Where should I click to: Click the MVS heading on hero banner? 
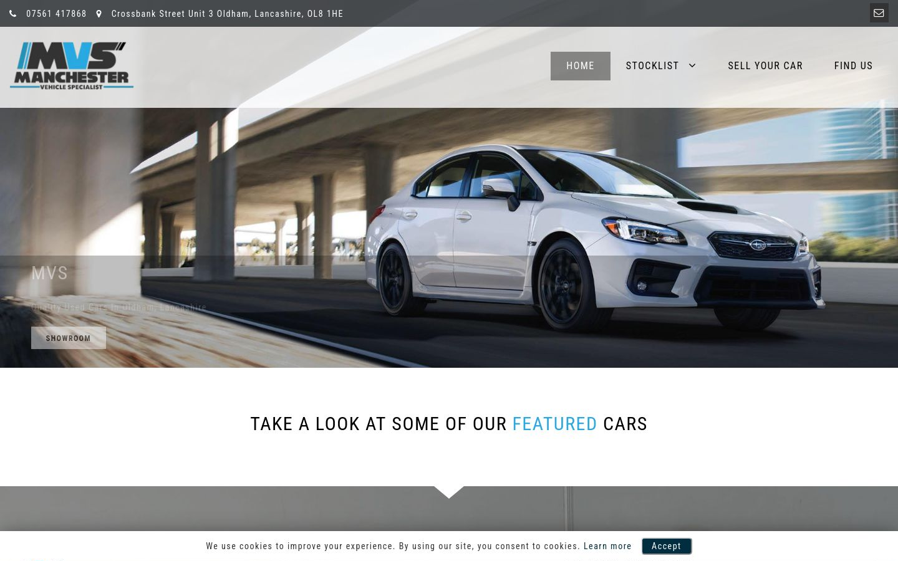[x=49, y=273]
